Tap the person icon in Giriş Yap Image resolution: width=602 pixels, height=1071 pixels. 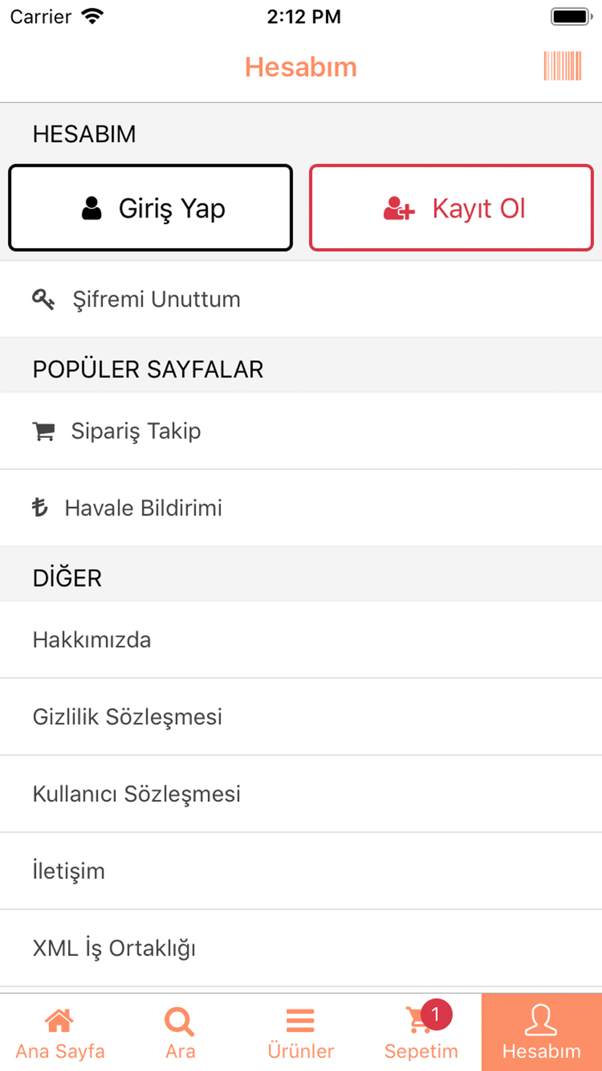(92, 208)
